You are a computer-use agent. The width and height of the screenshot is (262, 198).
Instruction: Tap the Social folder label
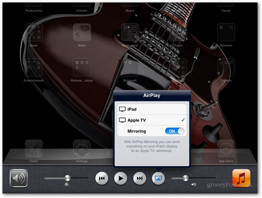pyautogui.click(x=226, y=11)
